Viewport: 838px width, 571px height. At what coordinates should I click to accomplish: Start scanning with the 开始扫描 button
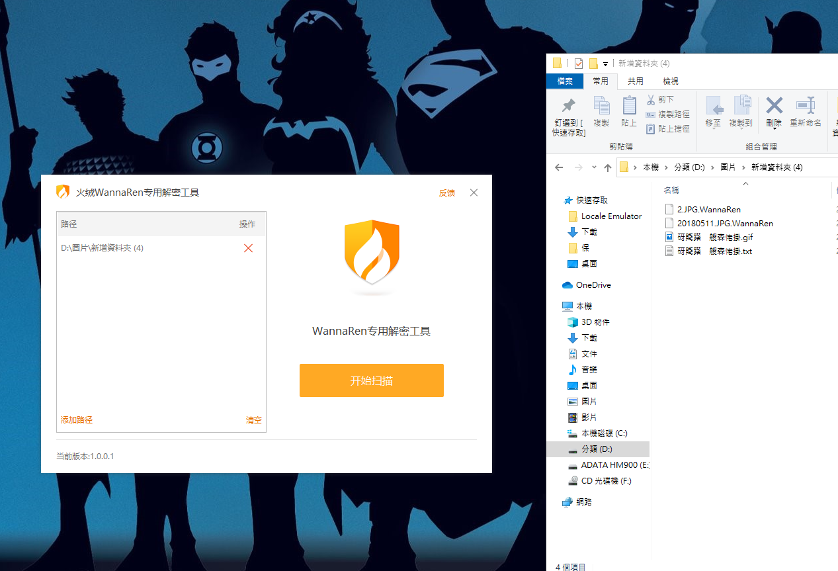coord(371,380)
